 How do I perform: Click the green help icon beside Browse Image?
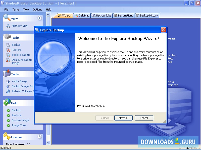tap(8, 120)
